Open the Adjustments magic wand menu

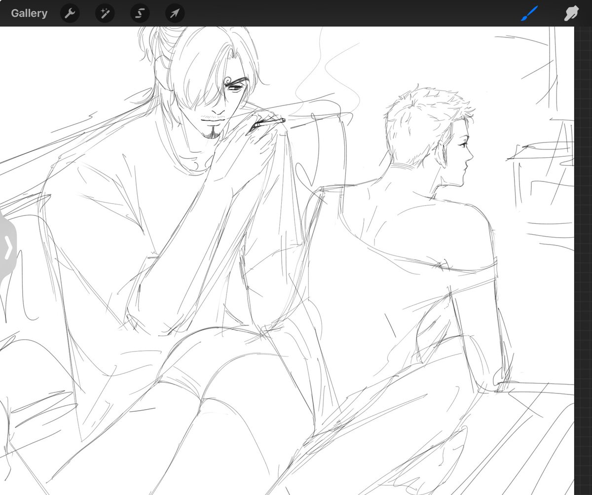[x=105, y=13]
